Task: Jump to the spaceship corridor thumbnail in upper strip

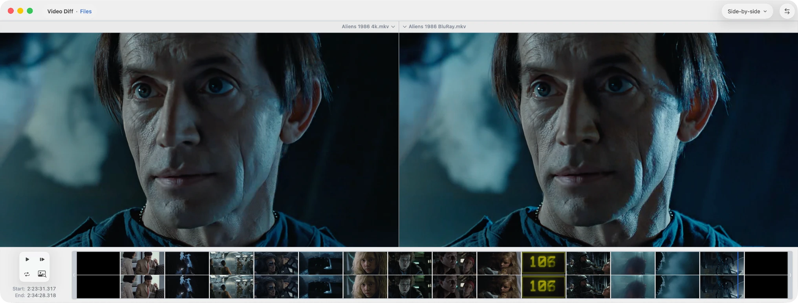Action: [231, 263]
